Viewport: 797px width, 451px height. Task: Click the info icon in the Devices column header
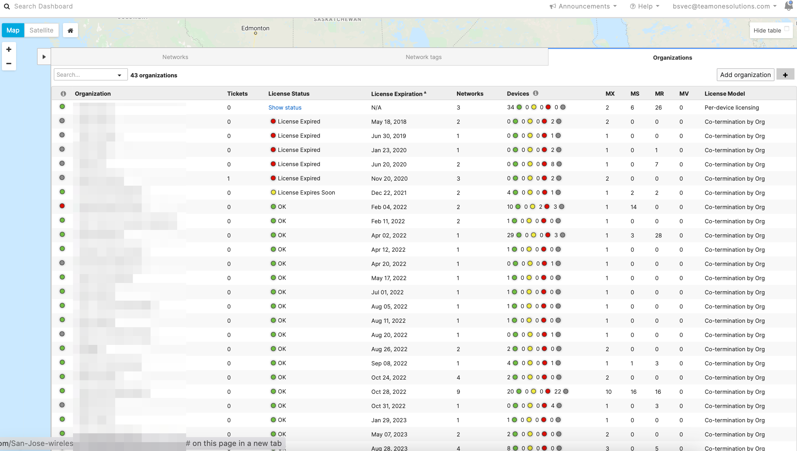tap(536, 93)
